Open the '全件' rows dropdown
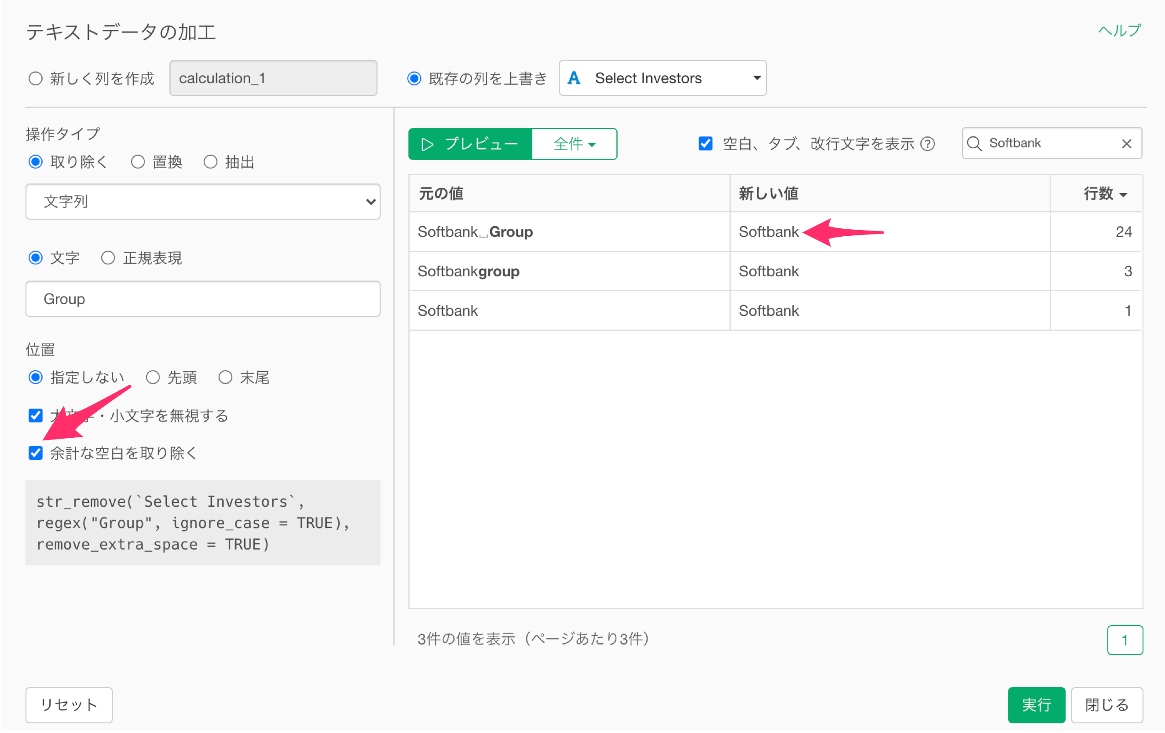1165x733 pixels. [574, 144]
